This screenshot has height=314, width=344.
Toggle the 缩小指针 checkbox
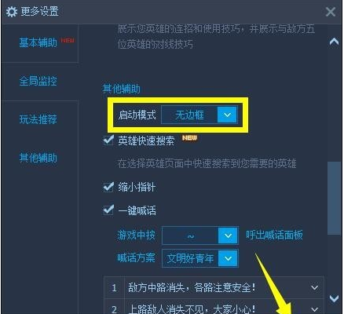point(108,187)
